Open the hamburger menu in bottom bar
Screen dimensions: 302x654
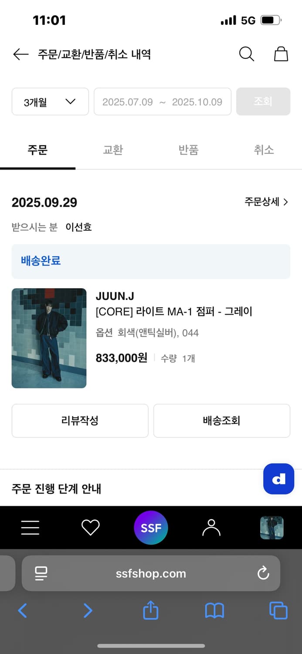point(30,528)
